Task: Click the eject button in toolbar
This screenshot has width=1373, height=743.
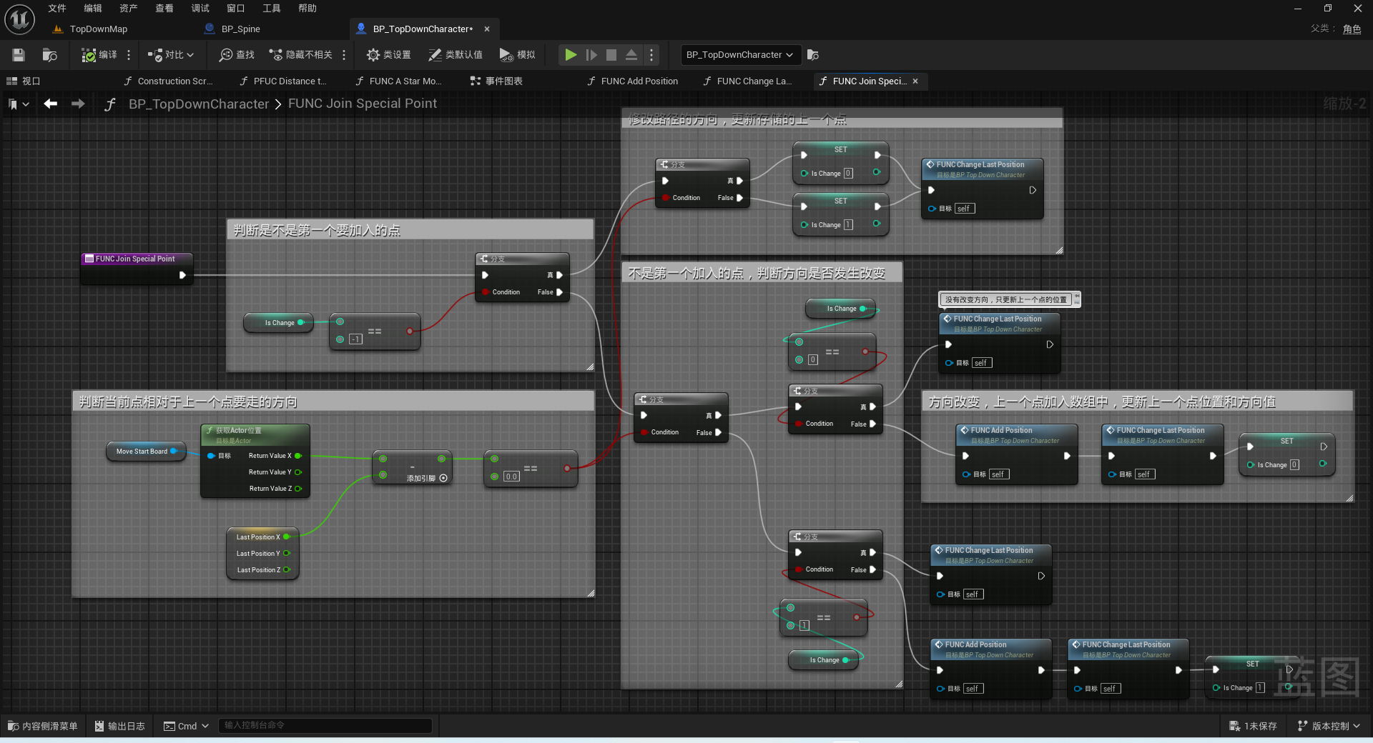Action: 631,55
